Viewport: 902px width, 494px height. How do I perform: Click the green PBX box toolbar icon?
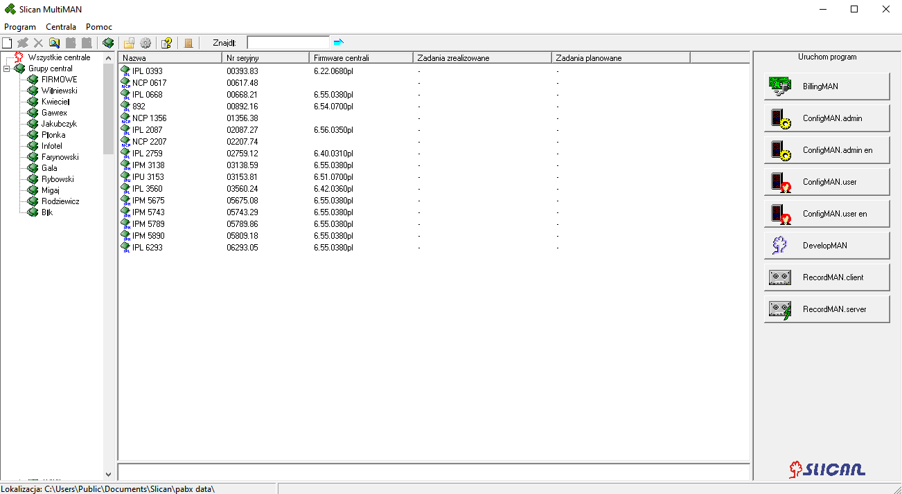(108, 43)
